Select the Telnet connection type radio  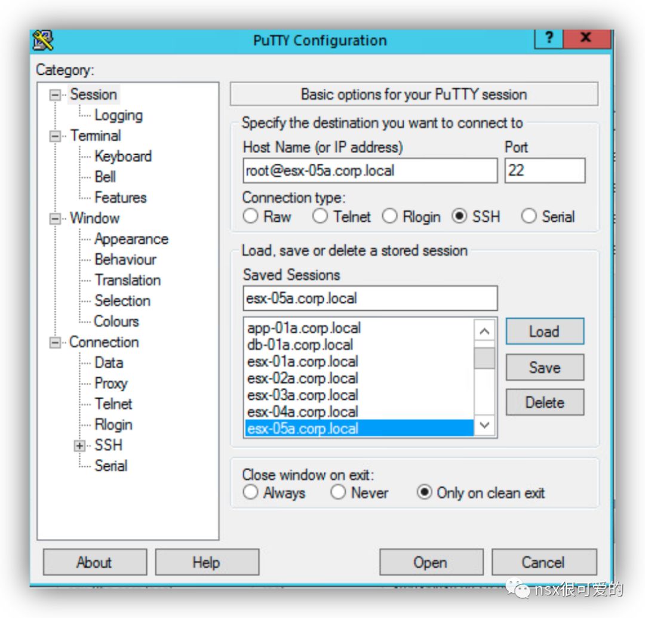320,216
